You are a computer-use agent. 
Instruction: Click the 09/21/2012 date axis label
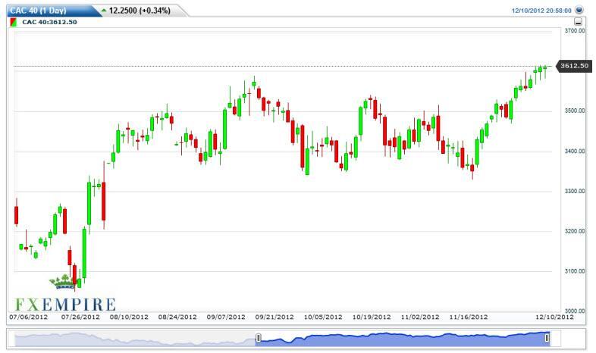coord(274,317)
